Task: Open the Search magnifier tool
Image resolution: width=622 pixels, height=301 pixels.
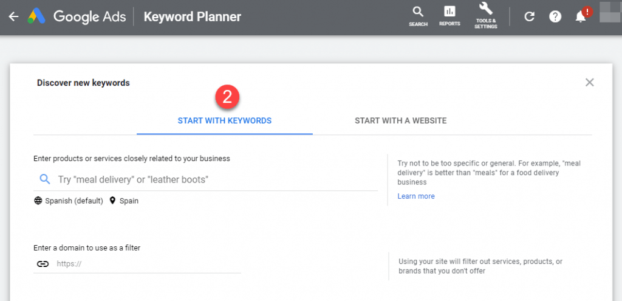Action: [418, 16]
